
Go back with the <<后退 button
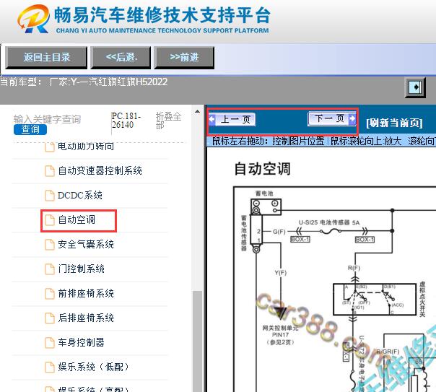click(x=121, y=58)
